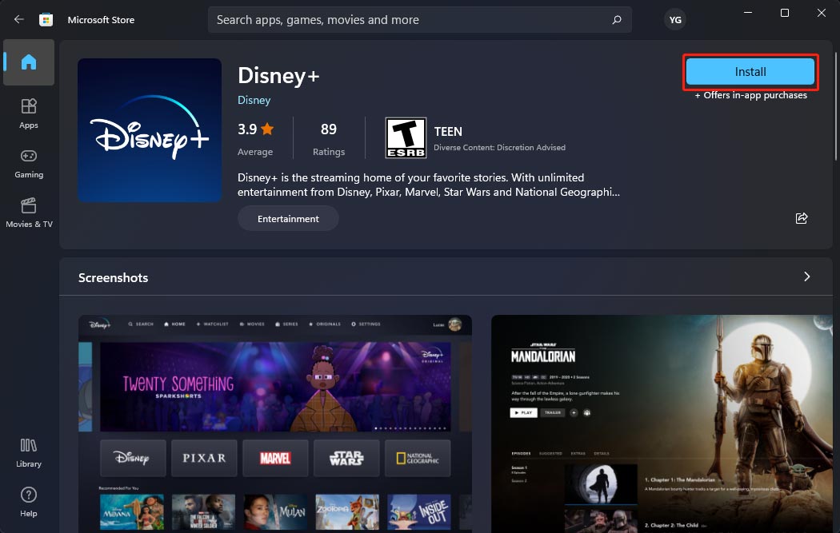
Task: Open the Disney publisher link
Action: coord(254,100)
